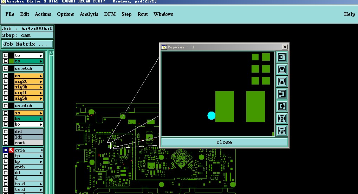Open the Options menu
Screen dimensions: 358x194
65,14
